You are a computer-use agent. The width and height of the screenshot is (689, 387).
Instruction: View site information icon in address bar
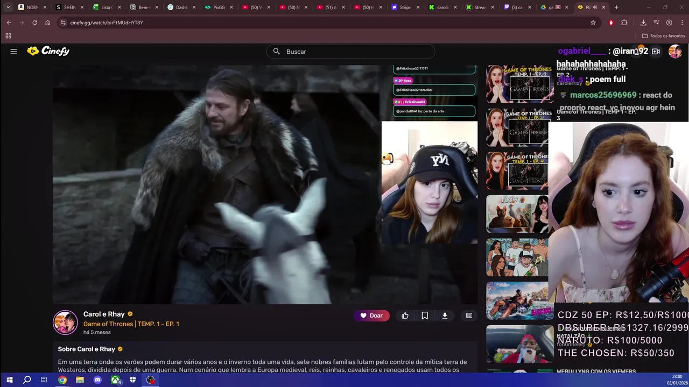63,23
